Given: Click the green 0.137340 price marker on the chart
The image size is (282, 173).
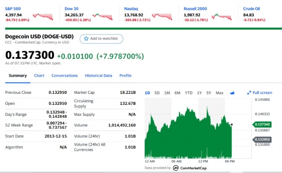Looking at the screenshot, I should click(263, 125).
